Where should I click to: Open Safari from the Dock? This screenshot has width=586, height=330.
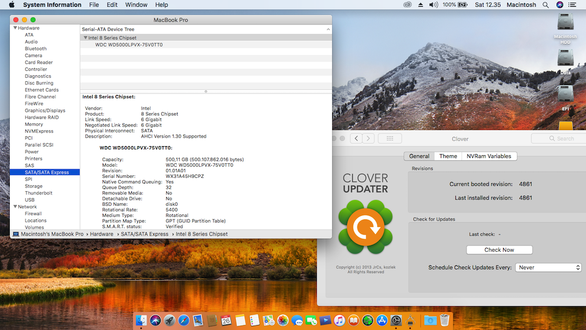click(x=184, y=320)
